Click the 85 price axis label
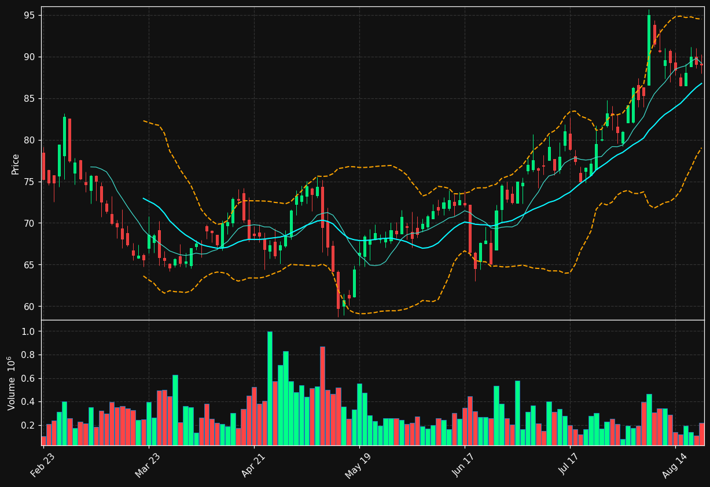710x487 pixels. pos(30,99)
